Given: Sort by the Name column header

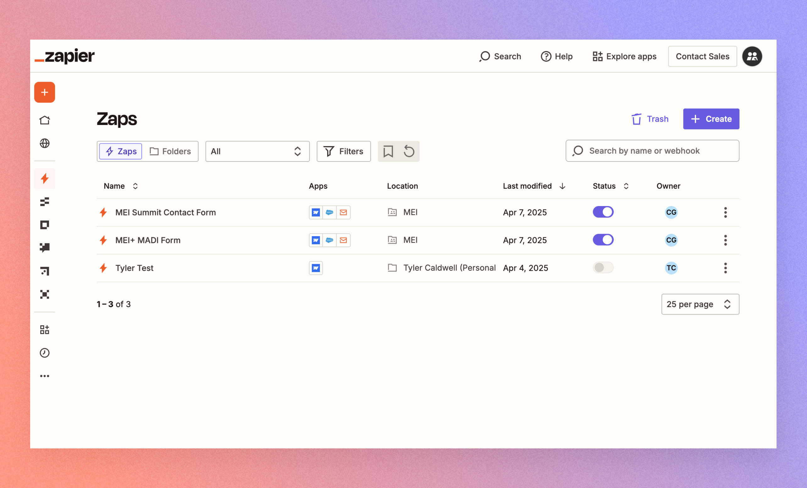Looking at the screenshot, I should pyautogui.click(x=121, y=186).
